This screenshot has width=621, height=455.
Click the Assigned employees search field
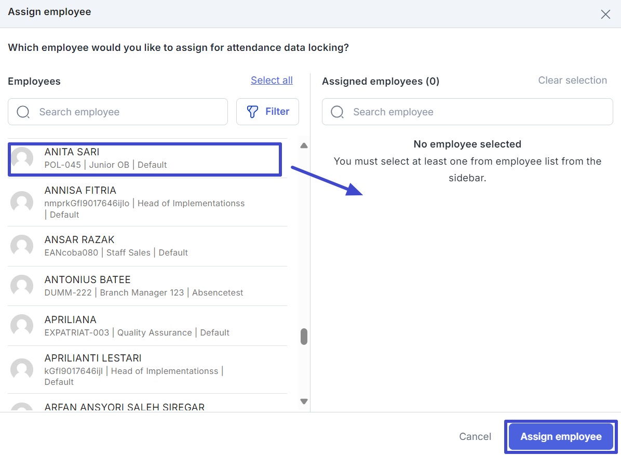(467, 112)
